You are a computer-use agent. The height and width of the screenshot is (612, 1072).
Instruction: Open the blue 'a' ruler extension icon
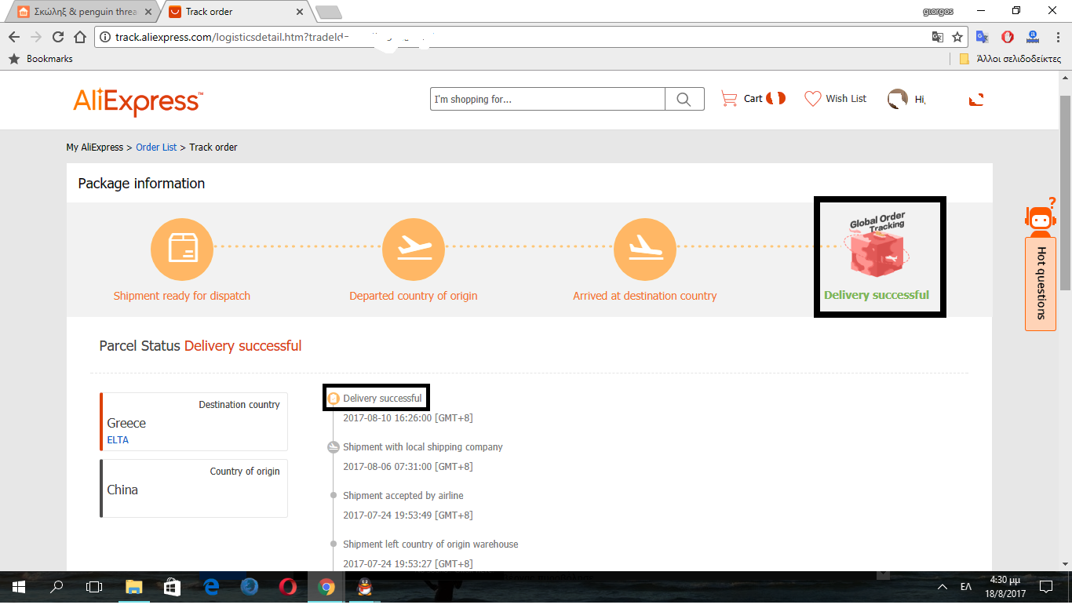pos(1033,37)
